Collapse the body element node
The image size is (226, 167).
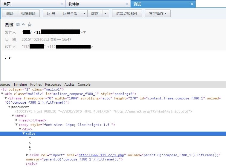click(x=16, y=124)
